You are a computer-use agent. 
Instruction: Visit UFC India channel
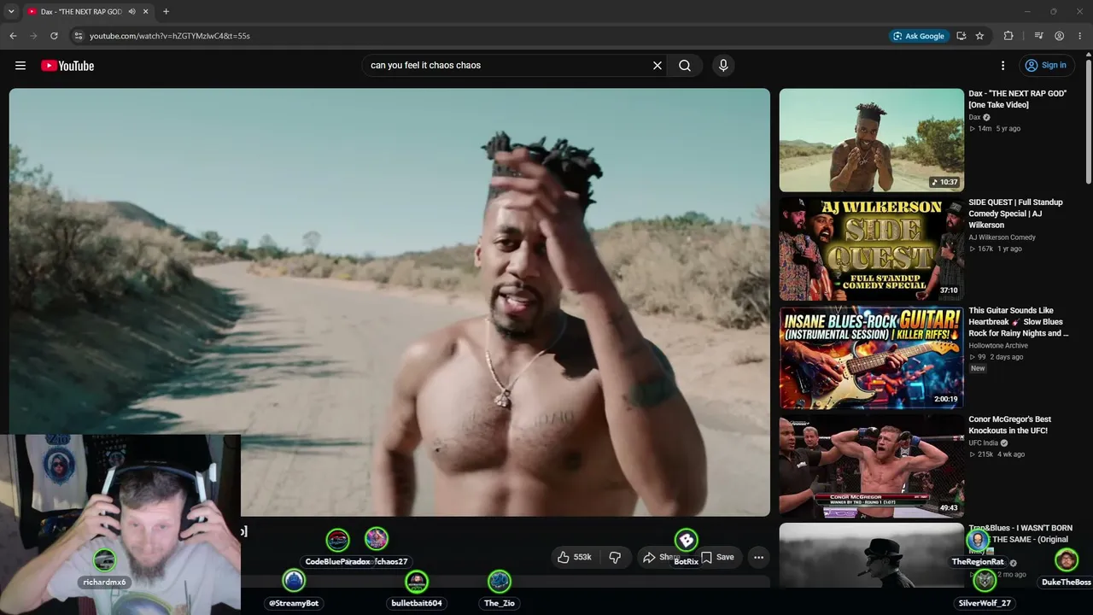pyautogui.click(x=985, y=443)
